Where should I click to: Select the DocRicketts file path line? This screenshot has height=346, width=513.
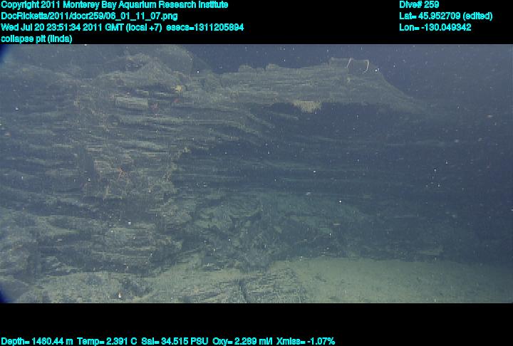tap(89, 16)
